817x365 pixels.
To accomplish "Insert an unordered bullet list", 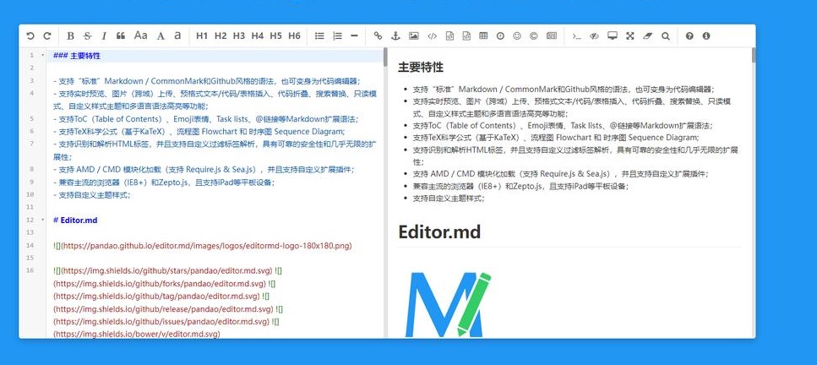I will click(x=319, y=36).
